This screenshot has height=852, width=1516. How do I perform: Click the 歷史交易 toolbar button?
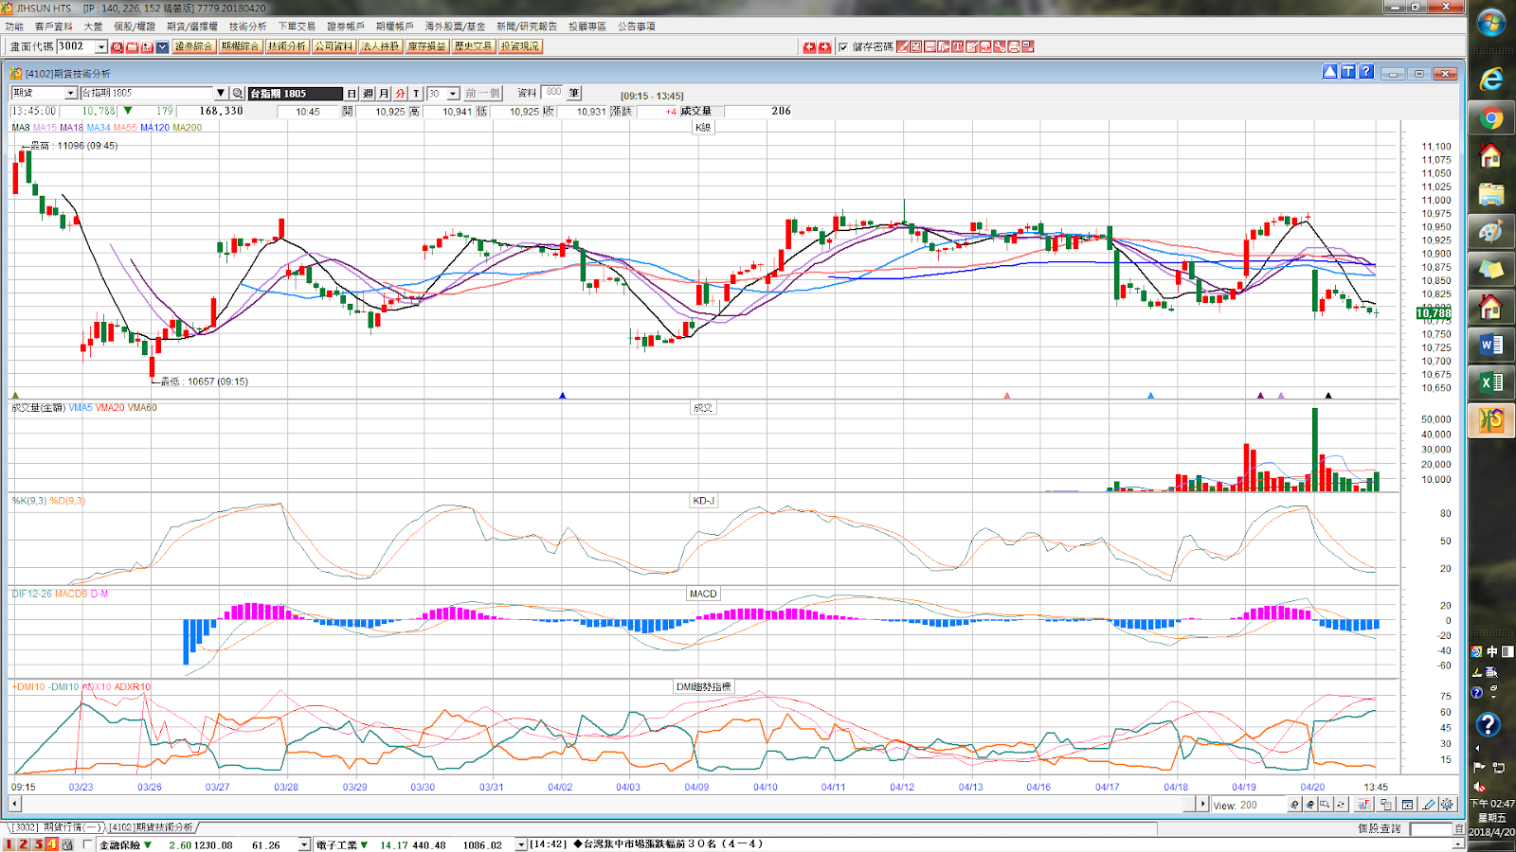(x=473, y=46)
